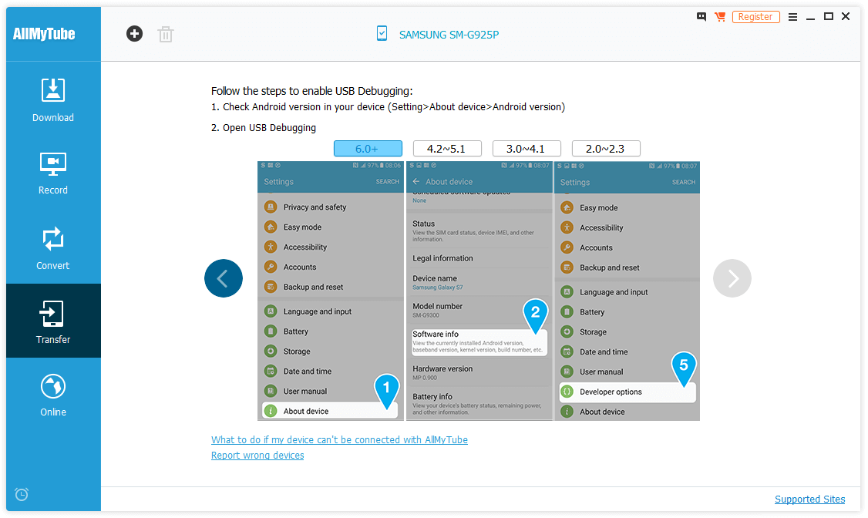Open 'What to do if my device can't be connected' link
Image resolution: width=868 pixels, height=518 pixels.
pyautogui.click(x=339, y=439)
